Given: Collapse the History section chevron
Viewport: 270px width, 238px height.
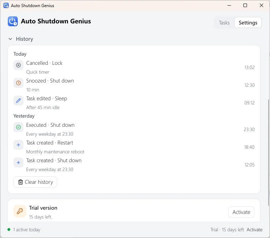Looking at the screenshot, I should click(10, 39).
